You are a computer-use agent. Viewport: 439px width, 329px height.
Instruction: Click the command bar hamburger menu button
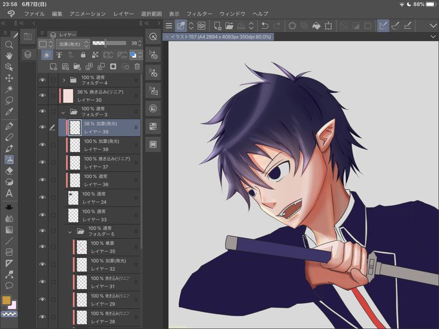point(168,26)
